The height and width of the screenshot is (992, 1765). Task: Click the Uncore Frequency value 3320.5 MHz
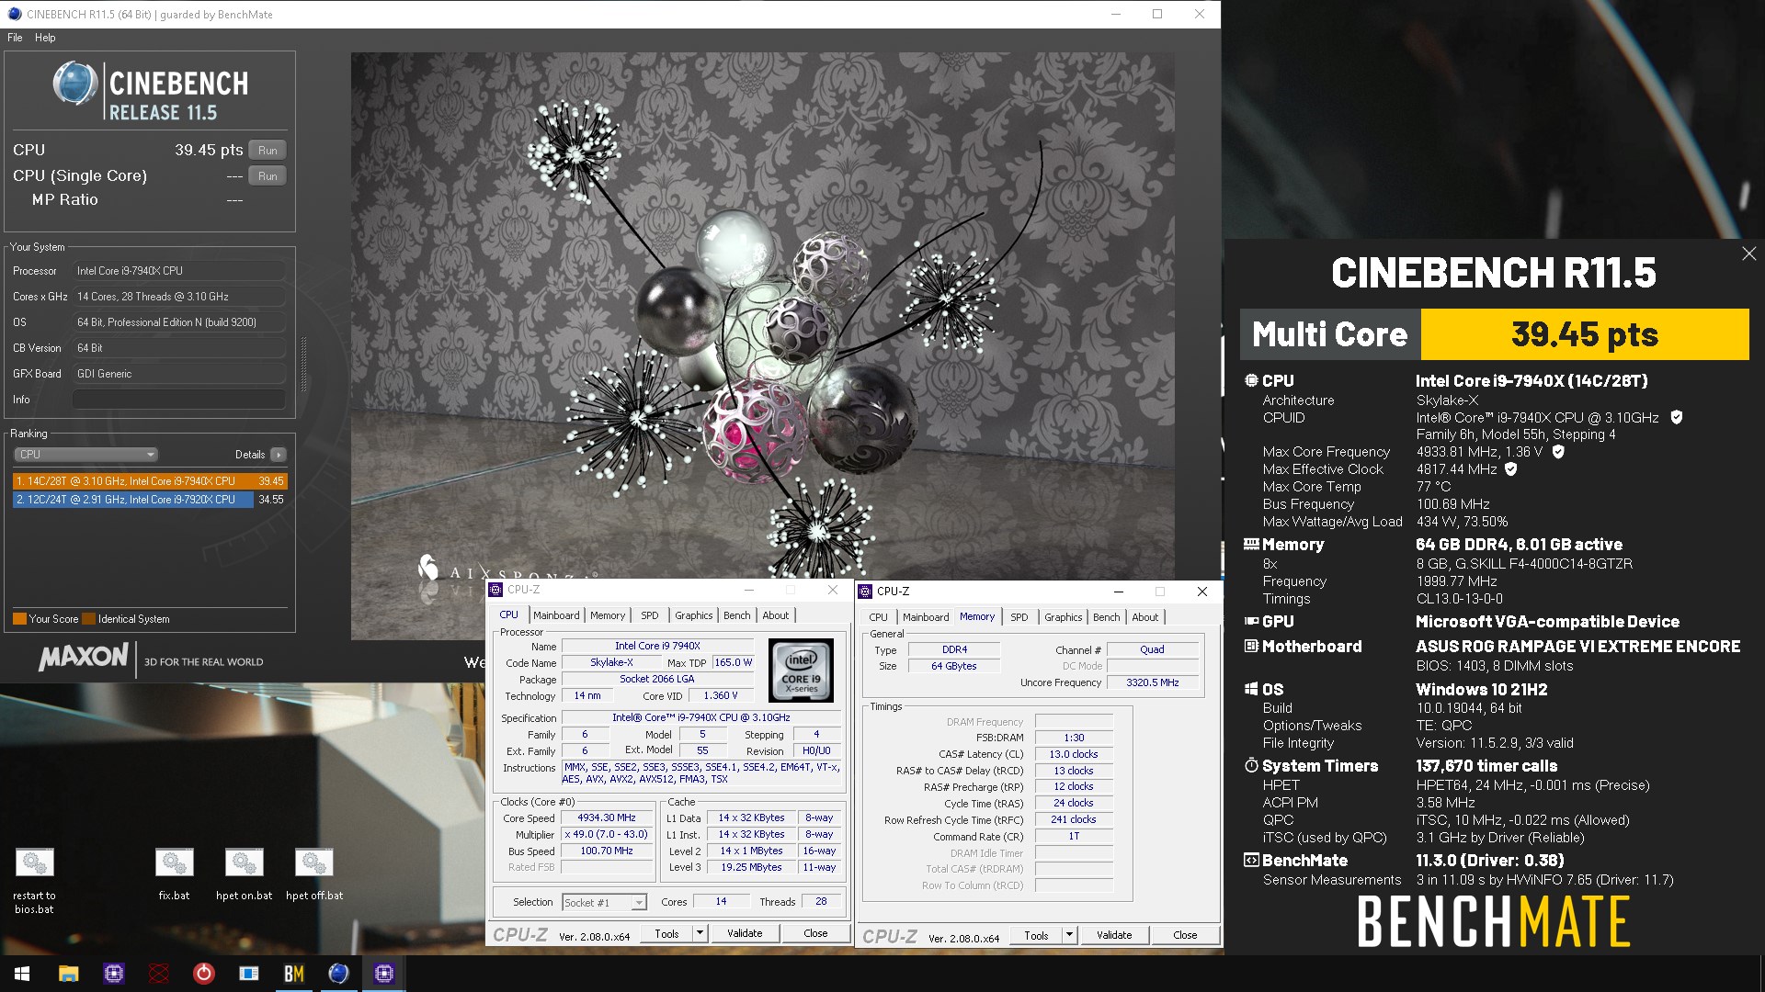(1153, 682)
